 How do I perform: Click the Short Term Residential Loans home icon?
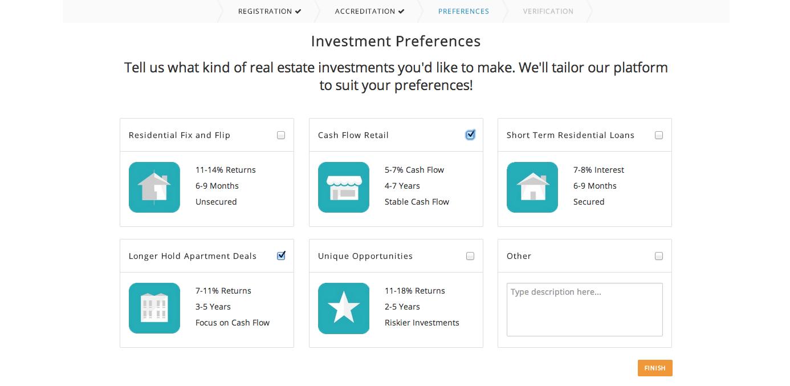pyautogui.click(x=532, y=187)
